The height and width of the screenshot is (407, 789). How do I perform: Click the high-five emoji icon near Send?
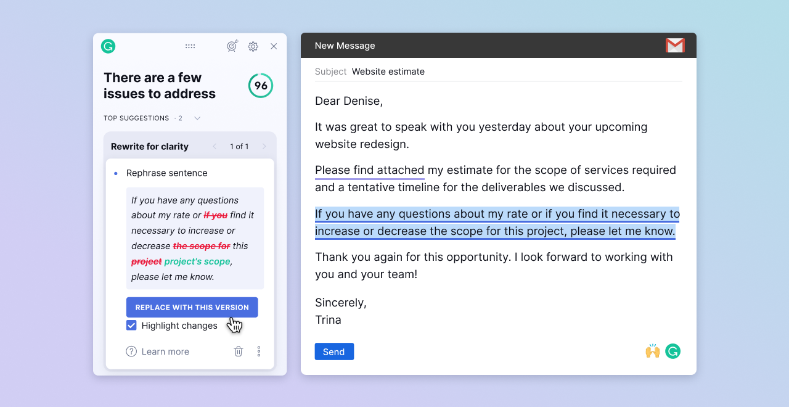pyautogui.click(x=652, y=351)
